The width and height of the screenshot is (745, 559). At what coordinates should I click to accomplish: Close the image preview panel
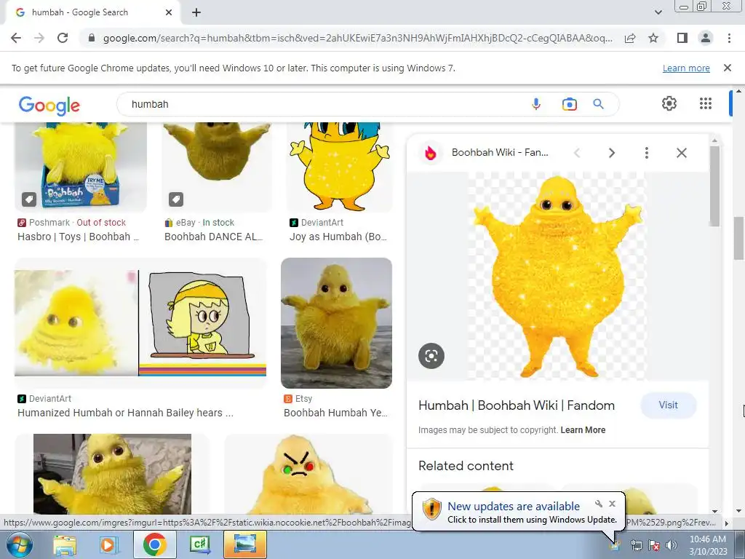681,153
